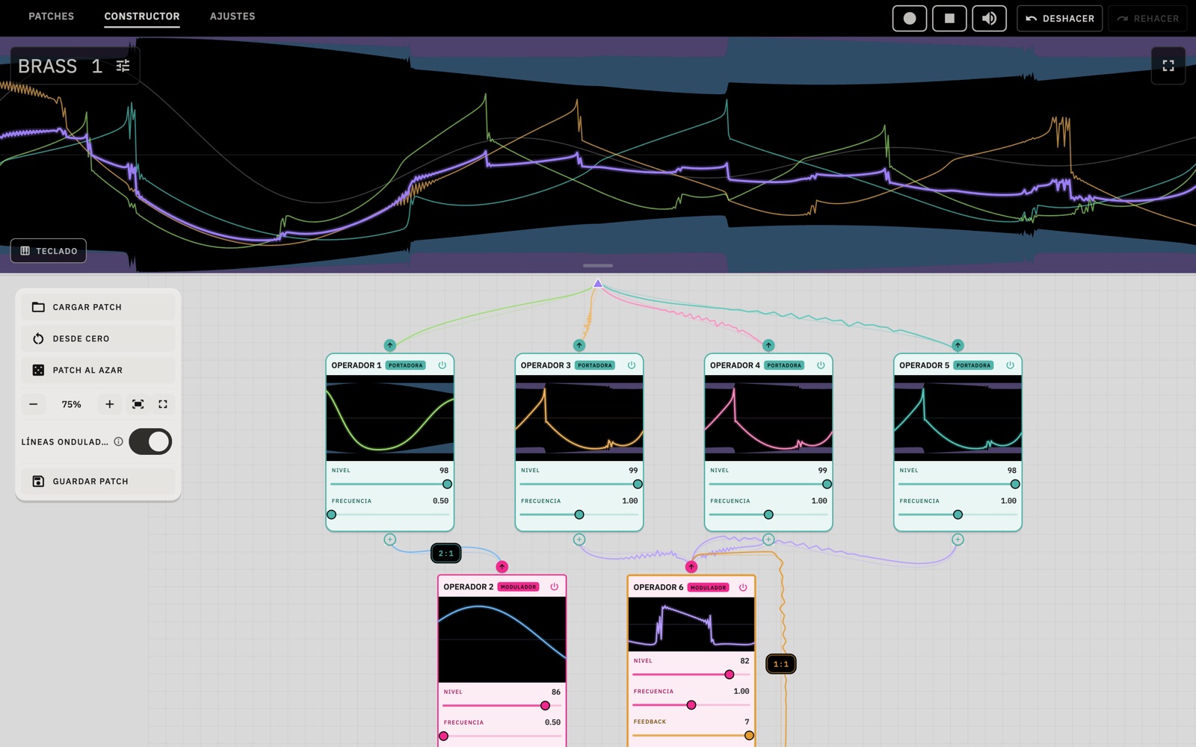The image size is (1196, 747).
Task: Click the fullscreen canvas icon beside fit-to-view
Action: [x=163, y=404]
